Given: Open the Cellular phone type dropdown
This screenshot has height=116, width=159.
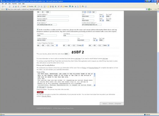Looking at the screenshot, I should point(106,45).
